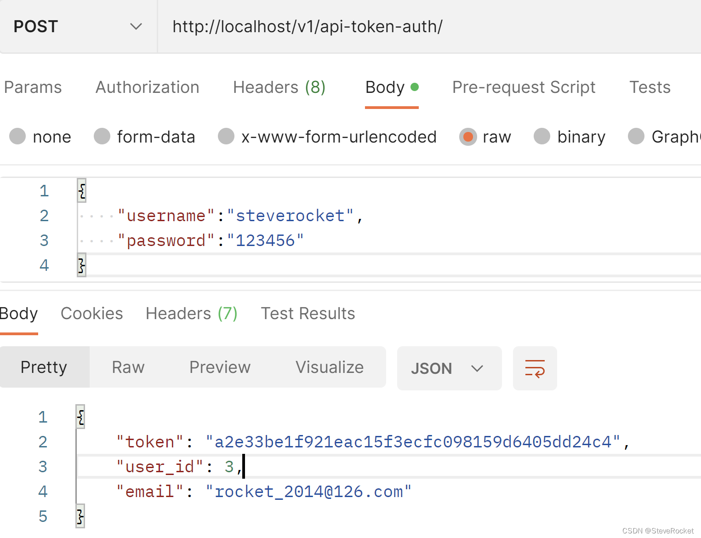701x538 pixels.
Task: Choose form-data body type
Action: 102,137
